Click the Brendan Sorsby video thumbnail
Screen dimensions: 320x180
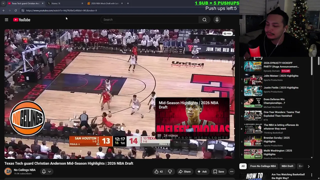(253, 141)
